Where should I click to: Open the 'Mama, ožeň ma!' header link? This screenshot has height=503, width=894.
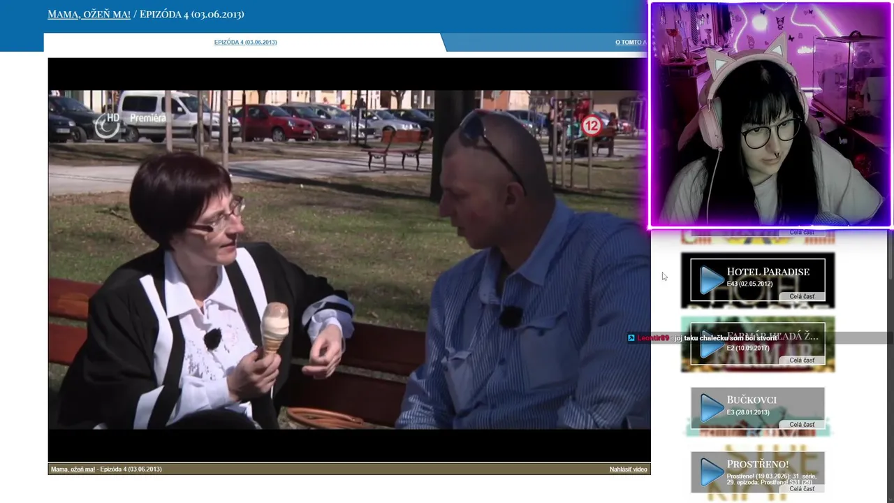(x=89, y=14)
